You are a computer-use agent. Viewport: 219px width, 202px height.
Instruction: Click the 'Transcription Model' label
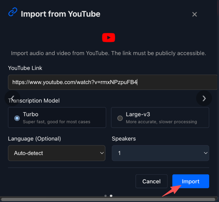(34, 101)
